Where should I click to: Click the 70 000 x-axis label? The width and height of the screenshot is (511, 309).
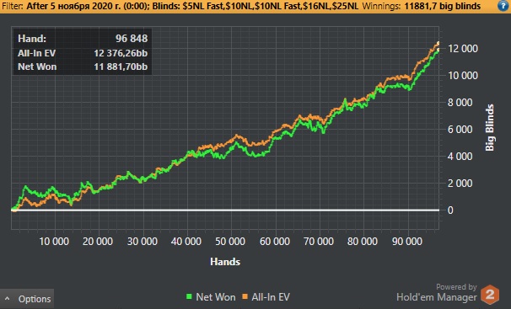(319, 242)
